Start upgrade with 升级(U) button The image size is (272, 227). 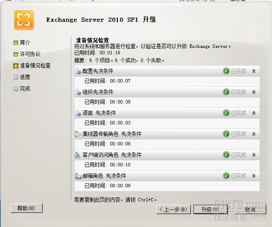click(211, 209)
